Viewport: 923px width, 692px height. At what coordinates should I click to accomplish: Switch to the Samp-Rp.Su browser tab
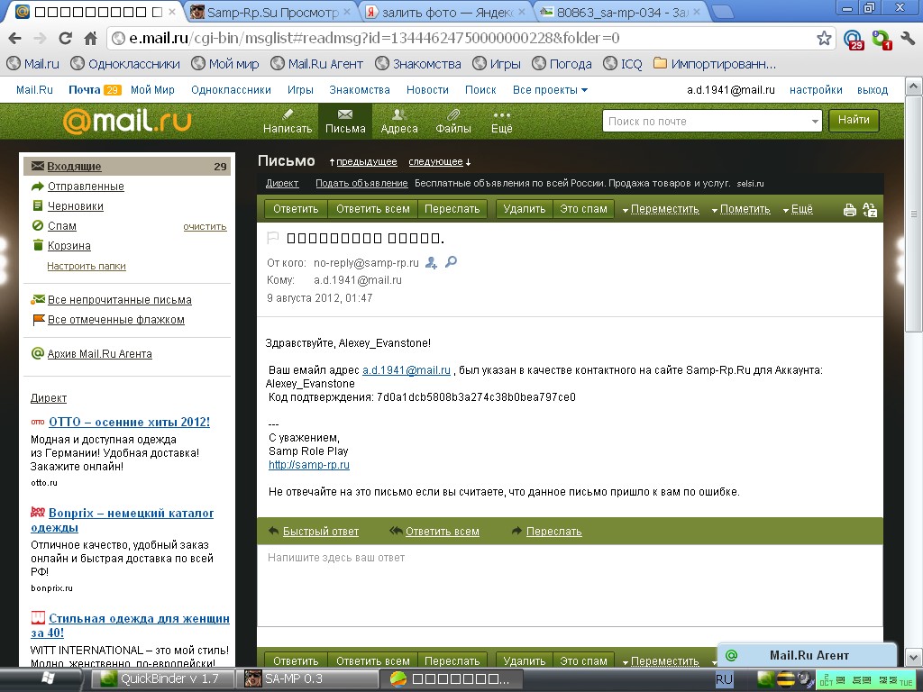(270, 12)
